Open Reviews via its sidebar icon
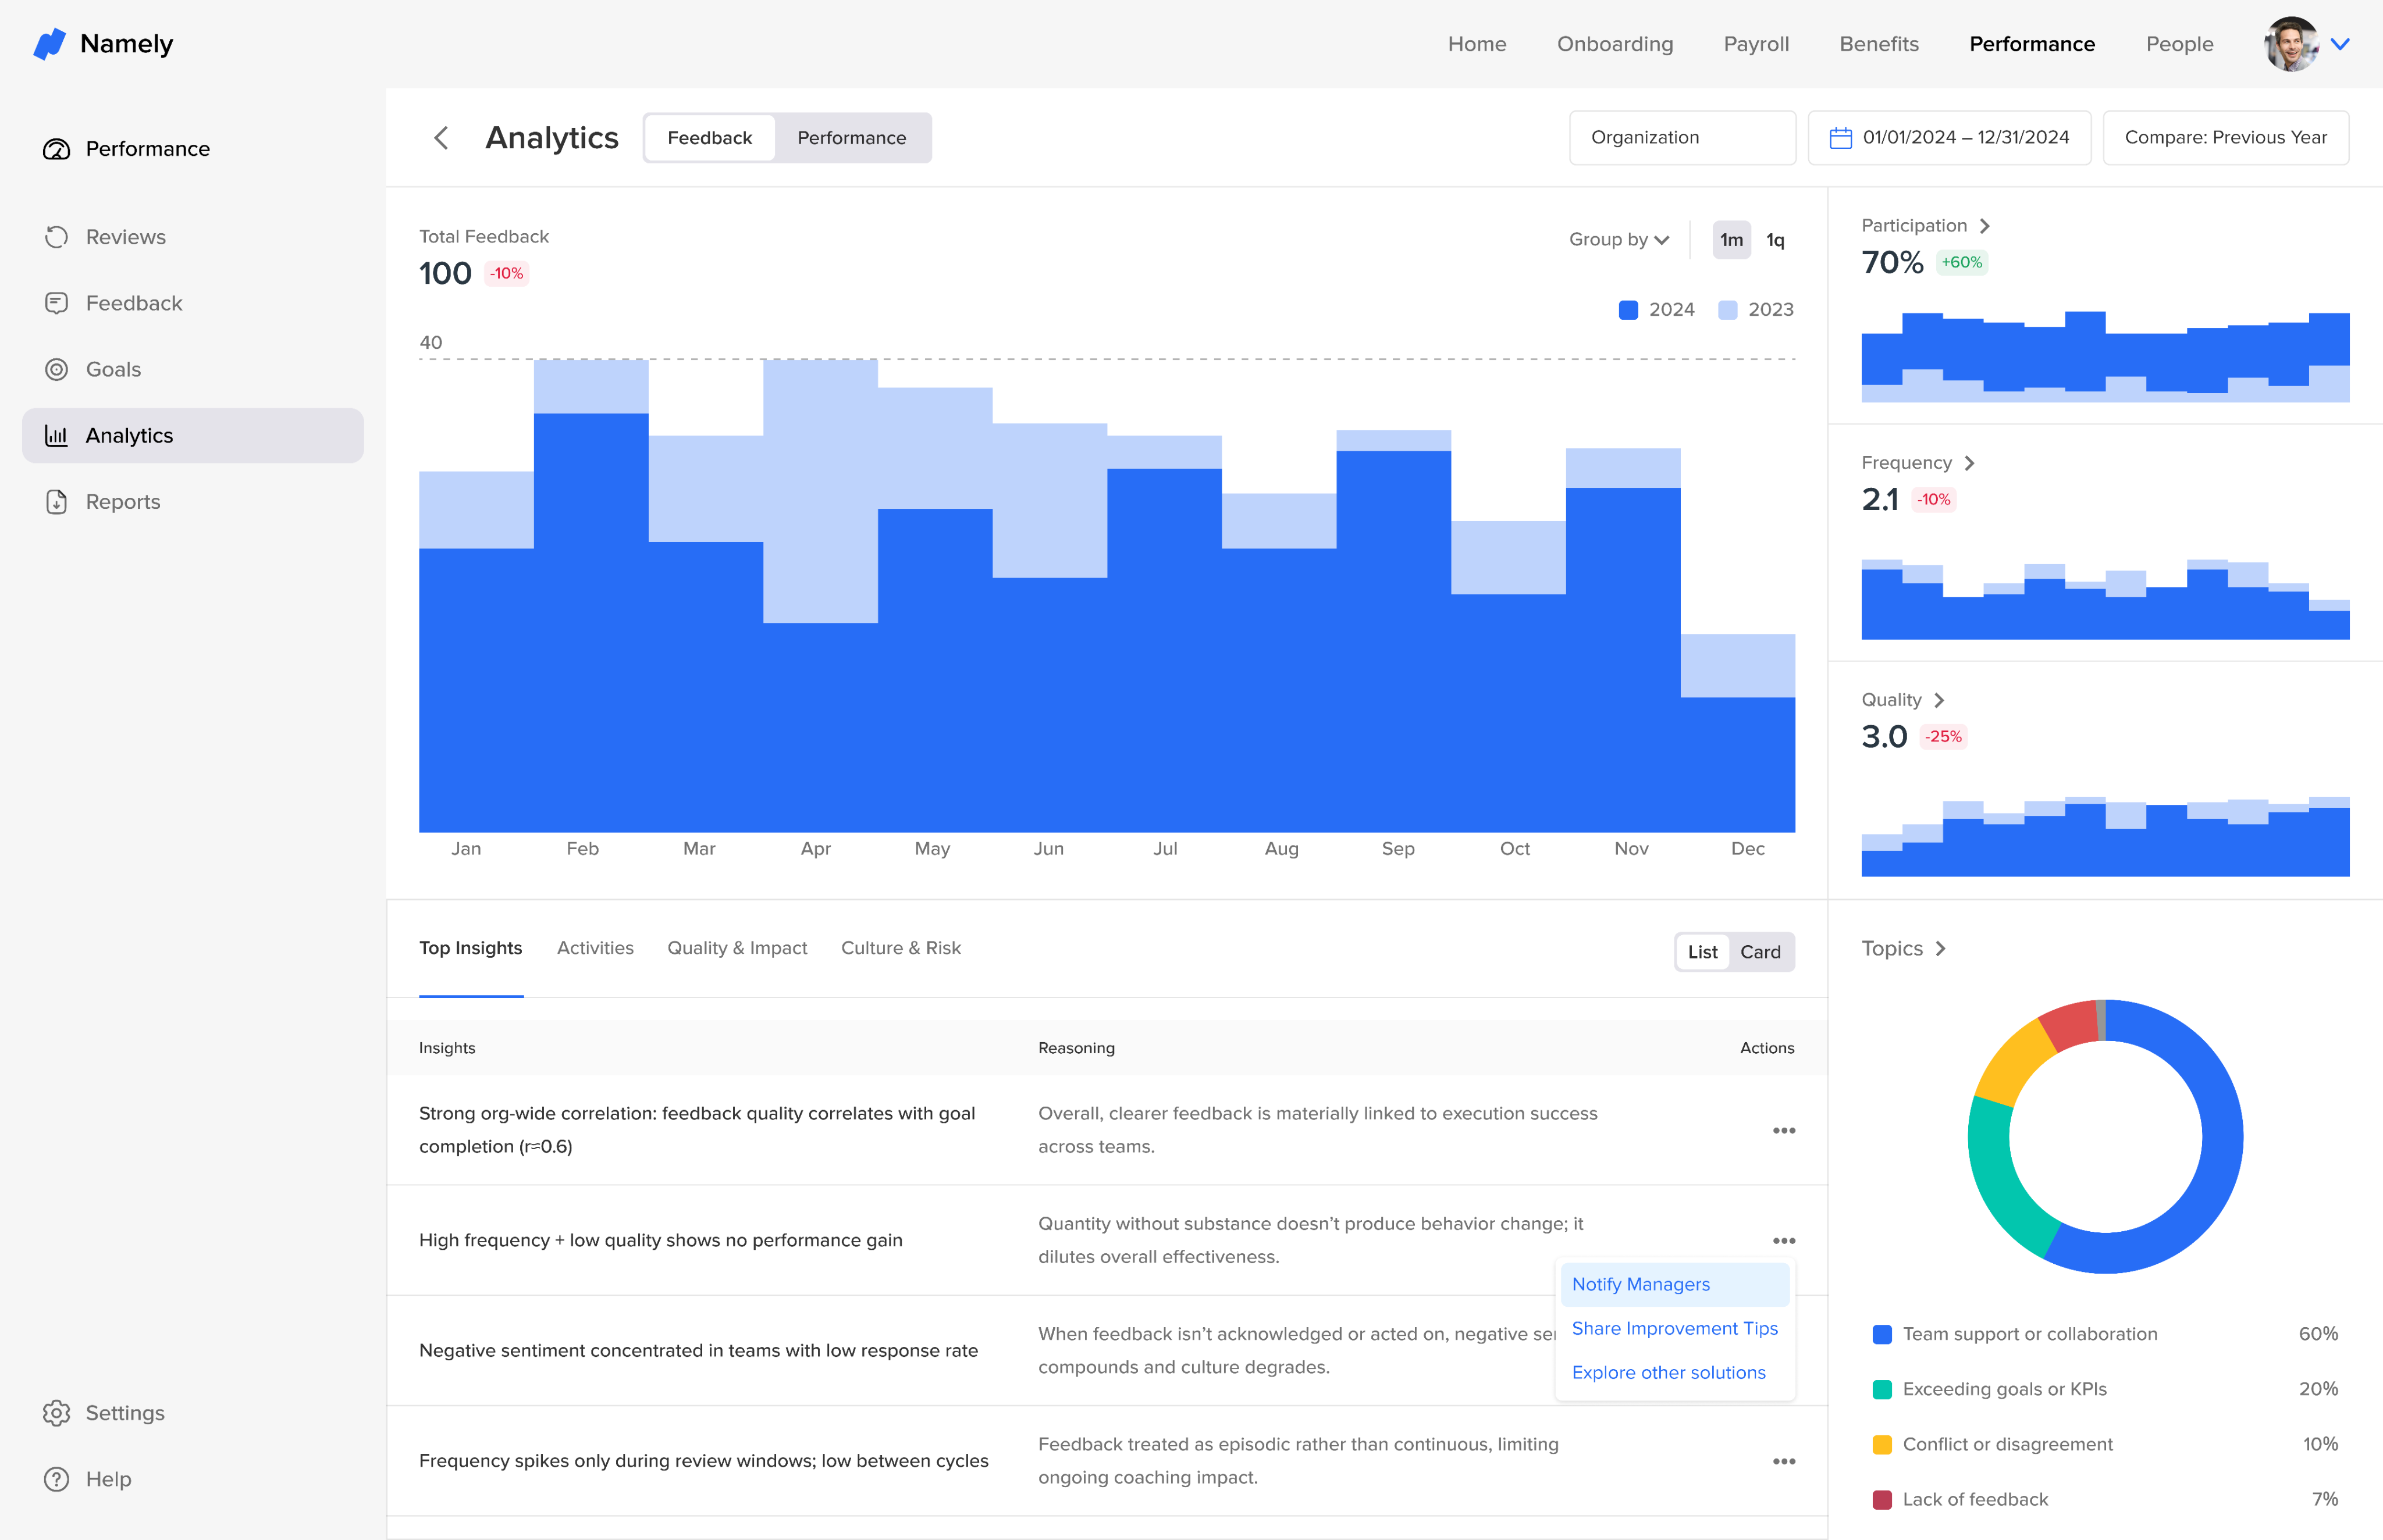Viewport: 2383px width, 1540px height. (x=56, y=237)
